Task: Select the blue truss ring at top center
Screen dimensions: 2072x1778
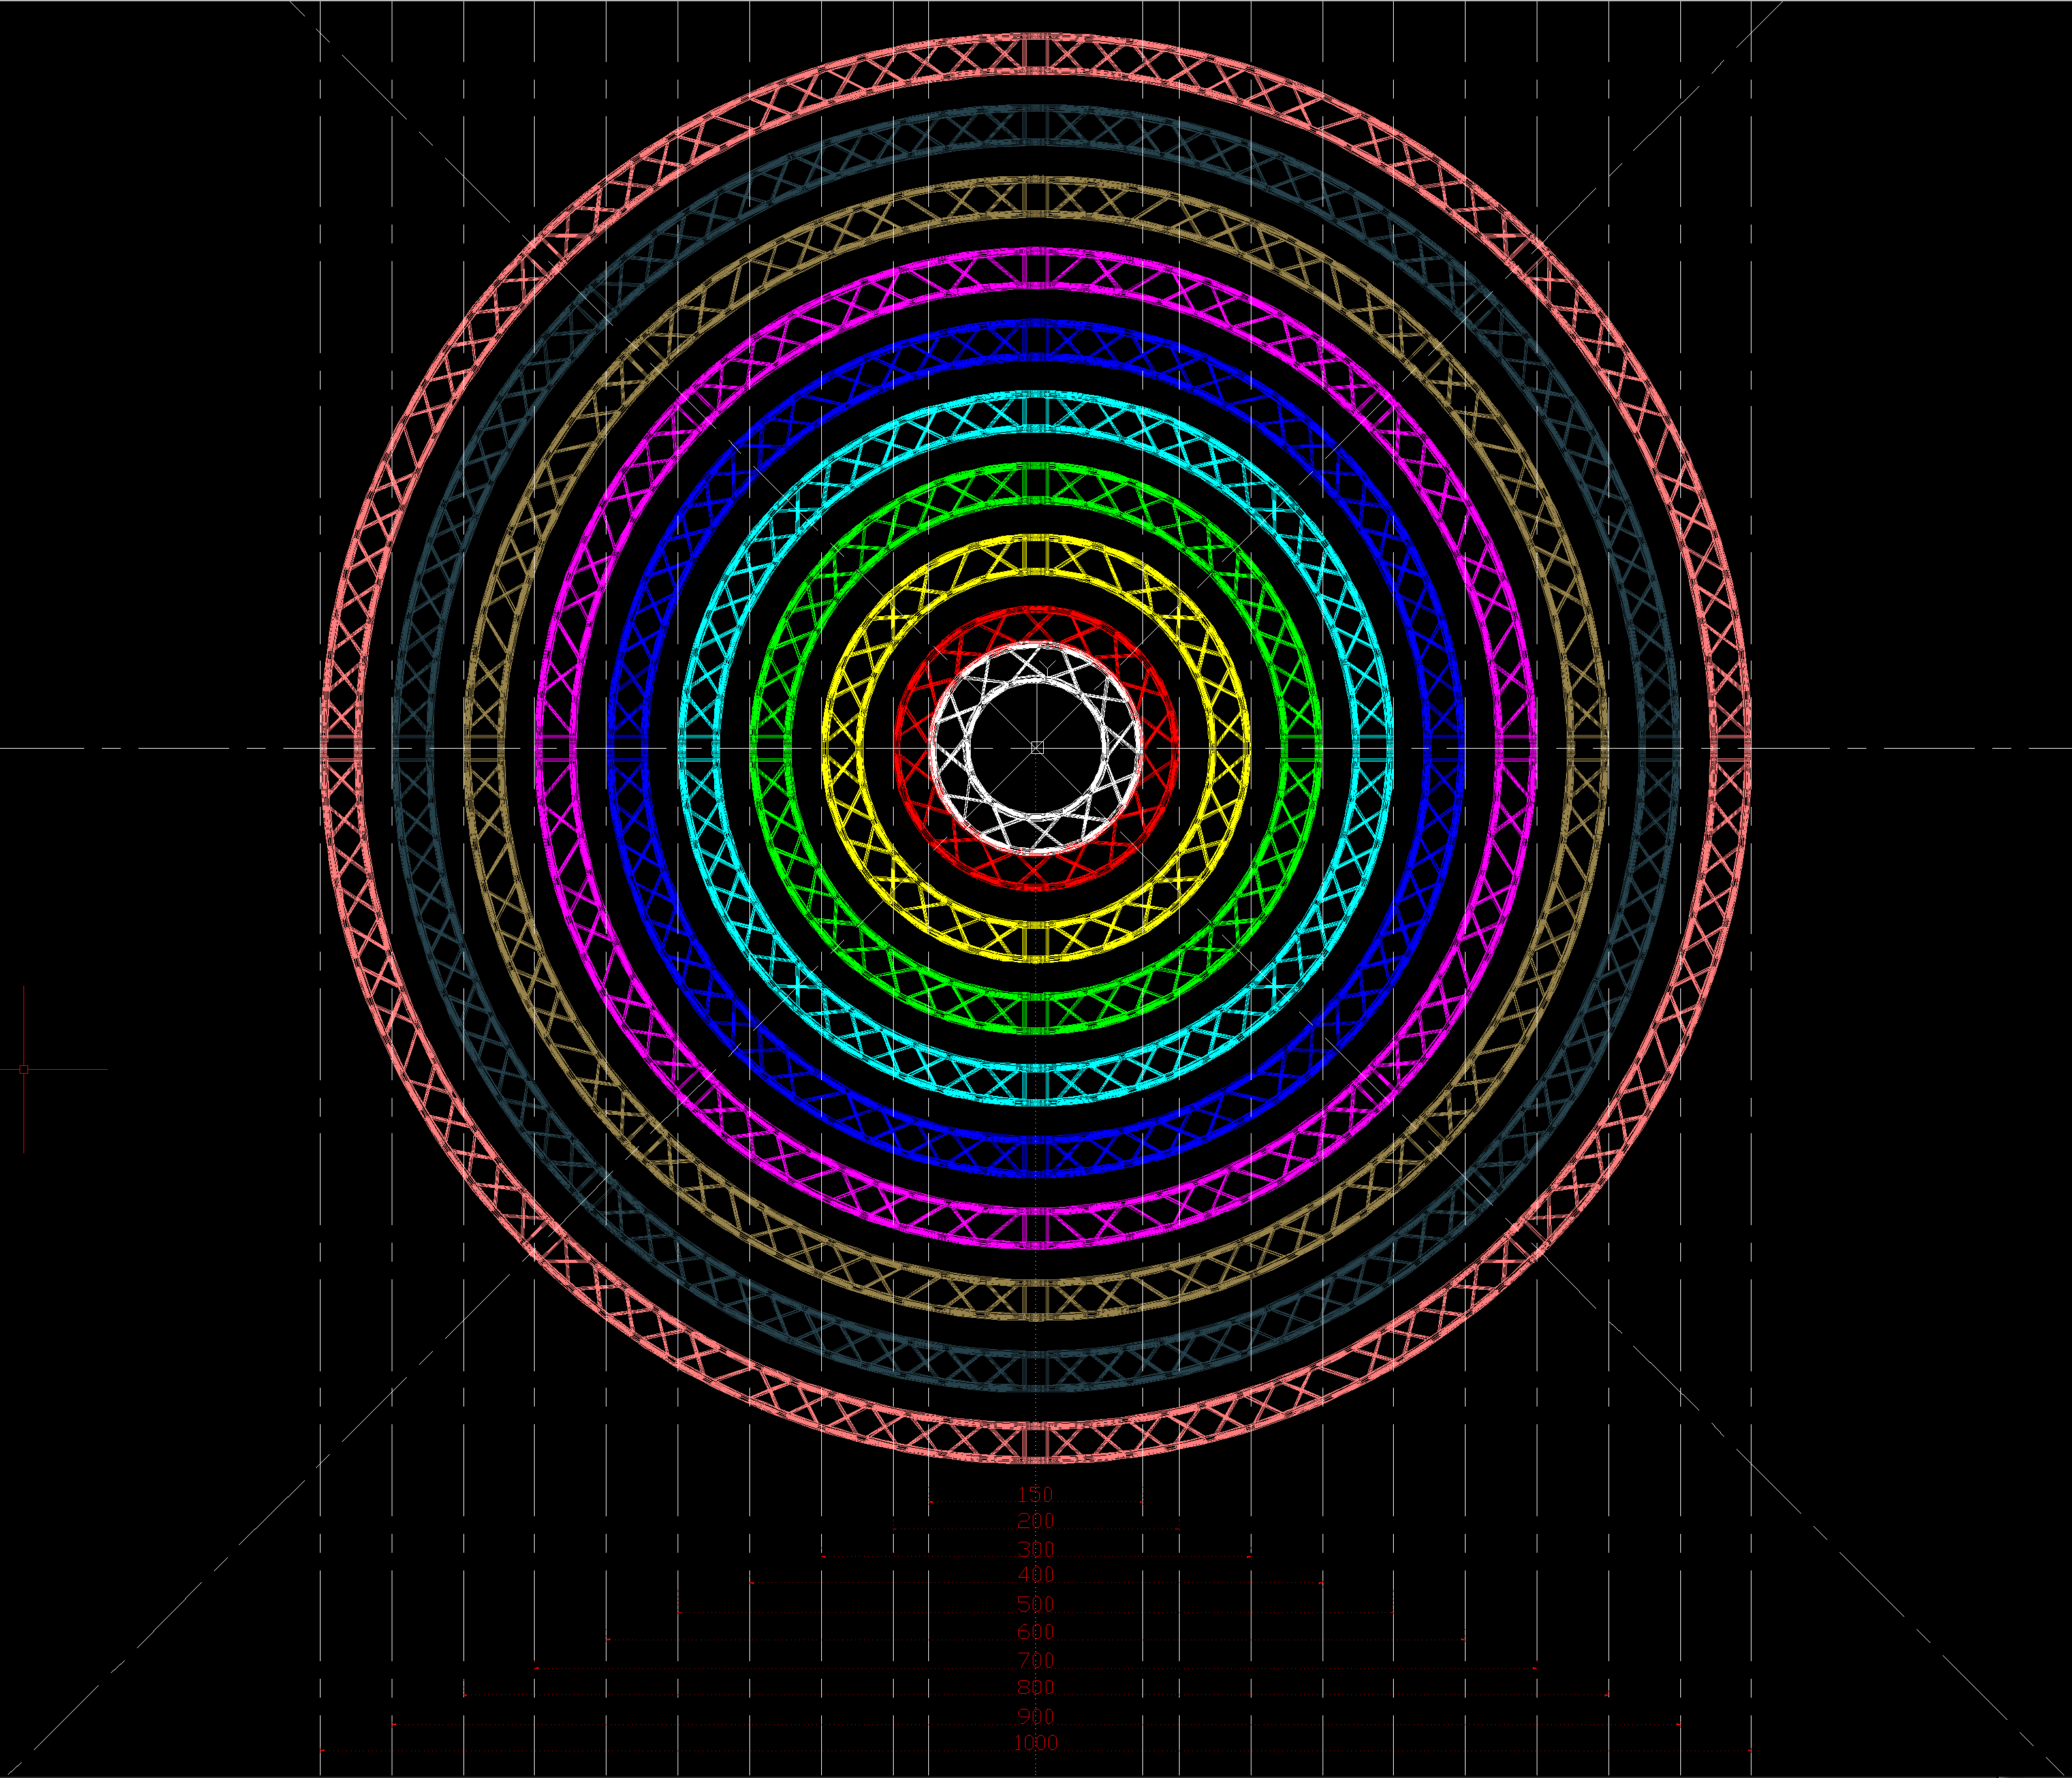Action: (1037, 340)
